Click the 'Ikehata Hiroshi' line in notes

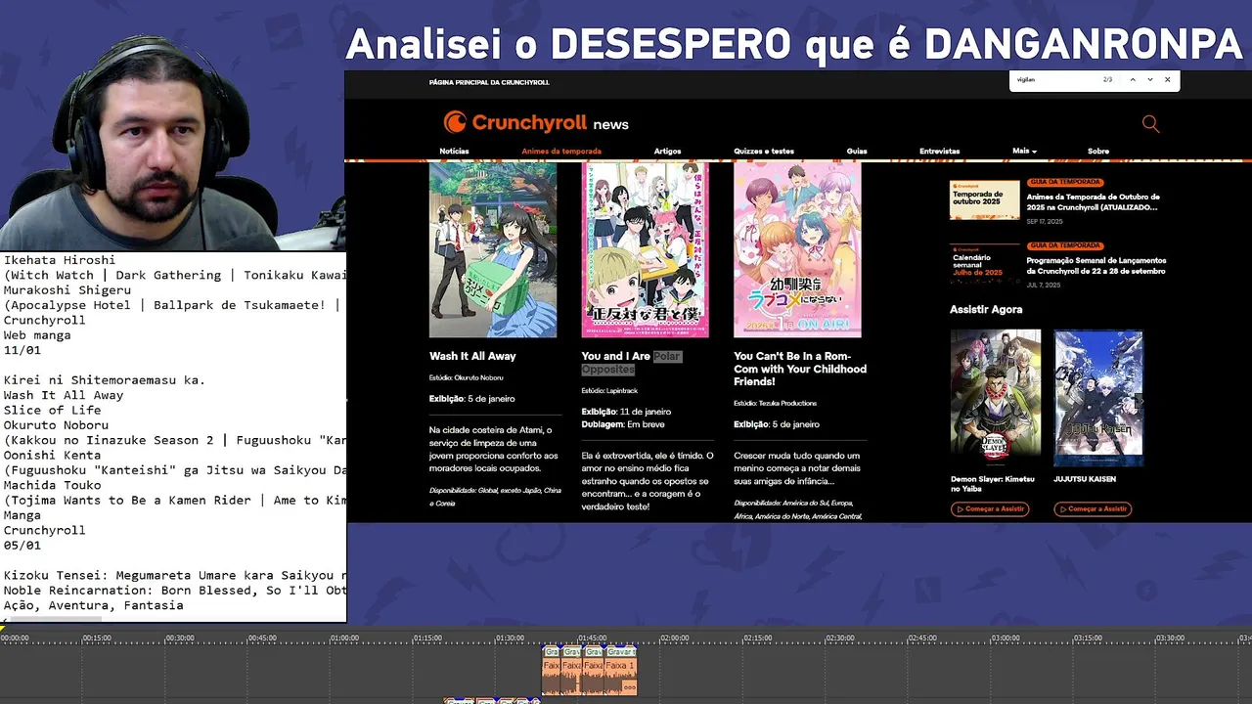(x=59, y=260)
